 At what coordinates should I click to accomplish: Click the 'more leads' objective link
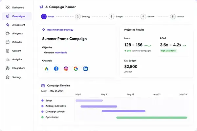click(61, 52)
